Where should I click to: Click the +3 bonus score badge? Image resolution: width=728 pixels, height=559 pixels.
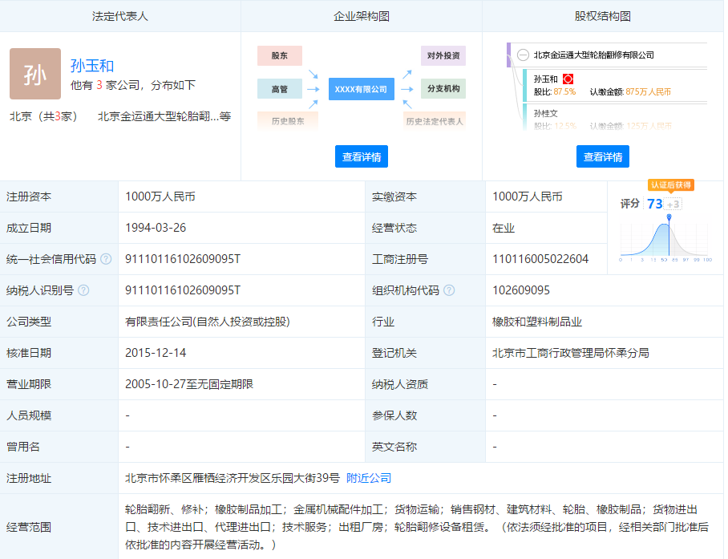pyautogui.click(x=673, y=204)
